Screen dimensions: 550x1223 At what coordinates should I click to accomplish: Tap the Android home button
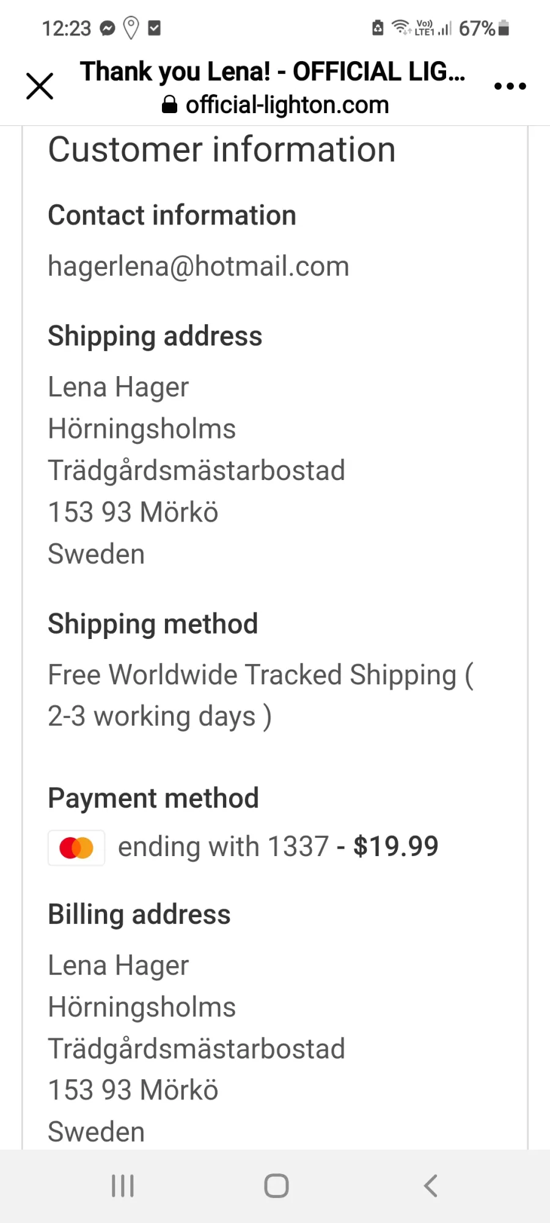pos(276,1186)
